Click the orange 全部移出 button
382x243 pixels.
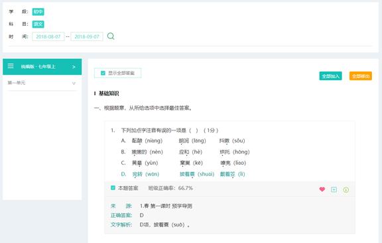coord(361,76)
